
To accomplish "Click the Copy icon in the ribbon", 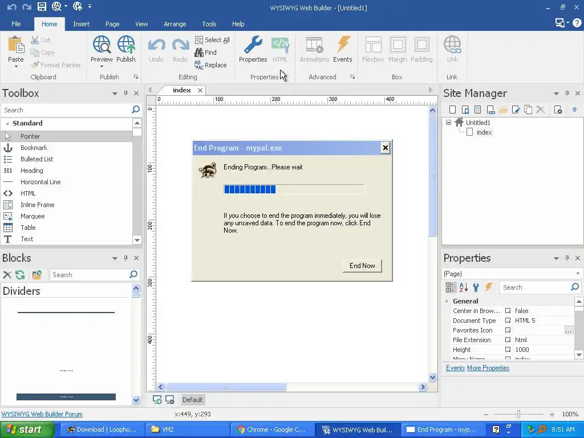I will [35, 52].
